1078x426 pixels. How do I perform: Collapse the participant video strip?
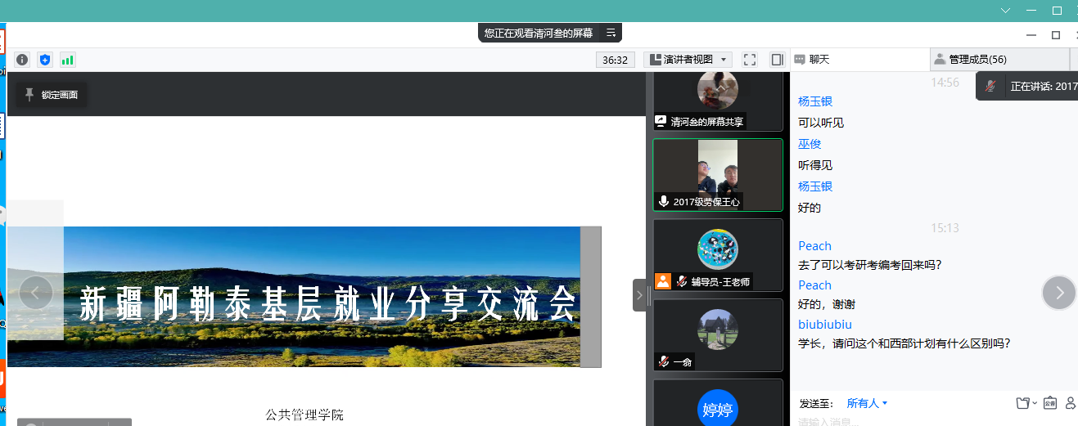pos(639,295)
